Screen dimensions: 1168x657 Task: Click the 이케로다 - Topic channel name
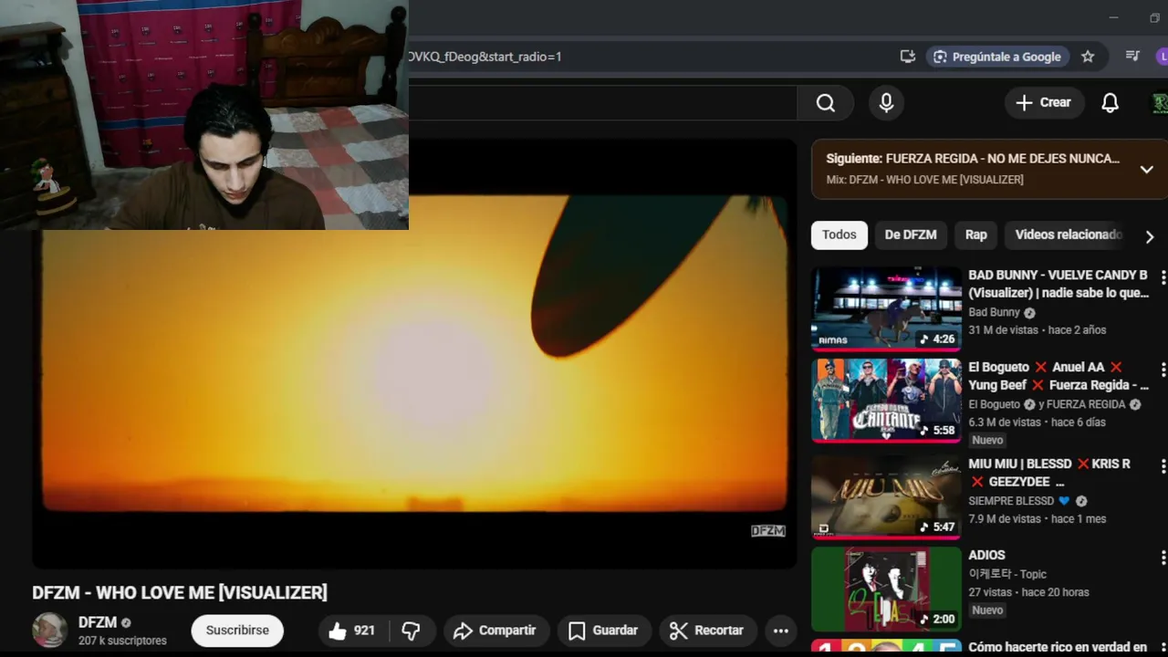coord(1007,574)
